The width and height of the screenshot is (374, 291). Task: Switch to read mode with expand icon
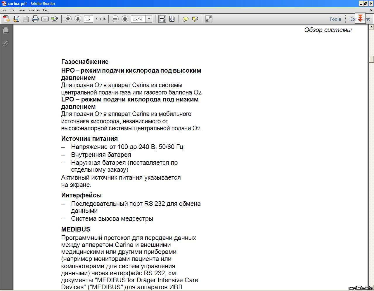tap(209, 19)
